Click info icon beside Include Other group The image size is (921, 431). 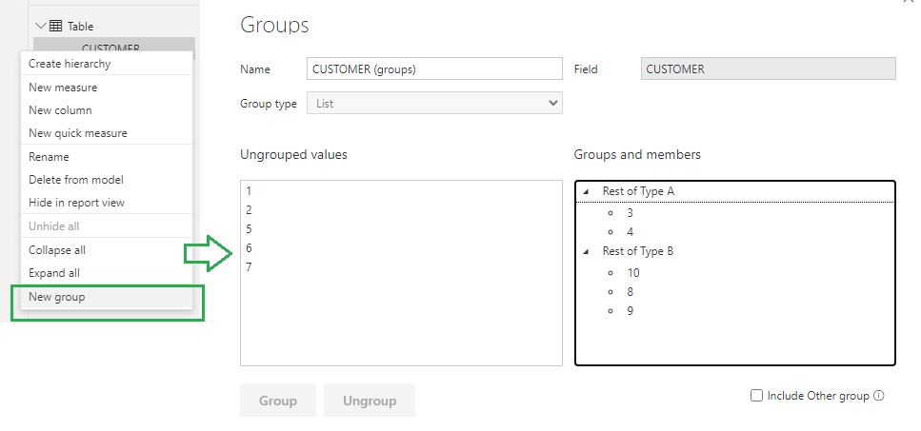tap(879, 395)
